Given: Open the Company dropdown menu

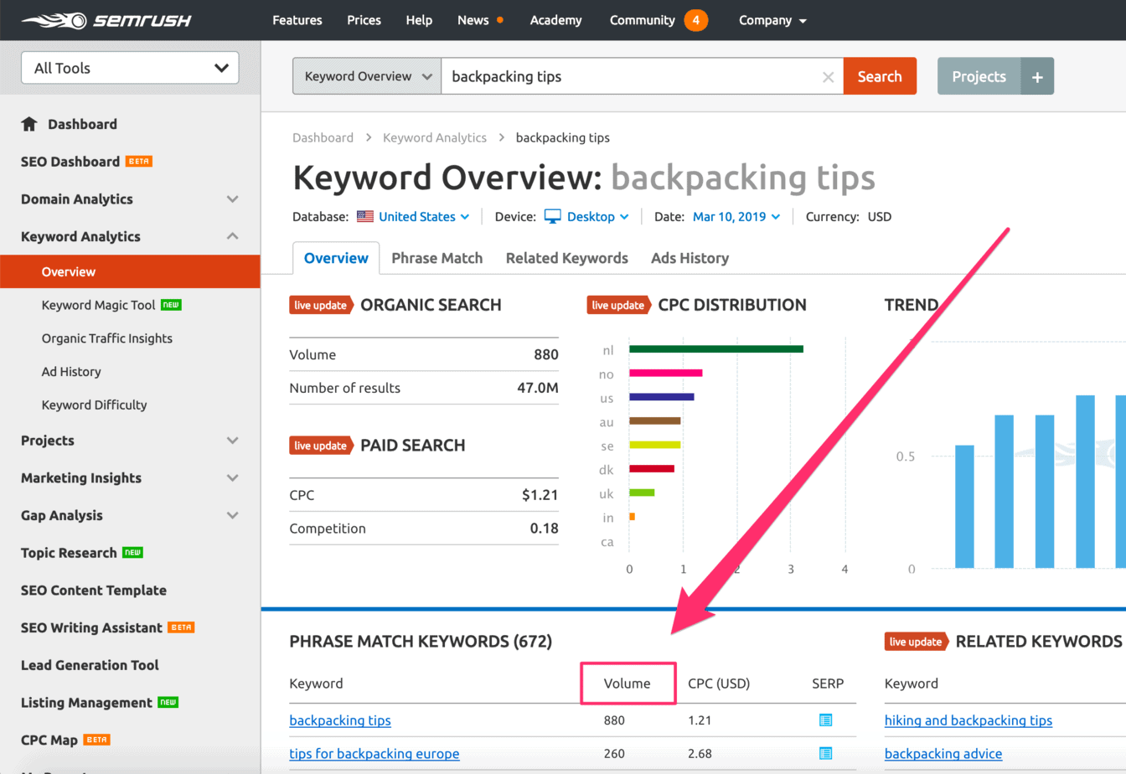Looking at the screenshot, I should click(772, 19).
